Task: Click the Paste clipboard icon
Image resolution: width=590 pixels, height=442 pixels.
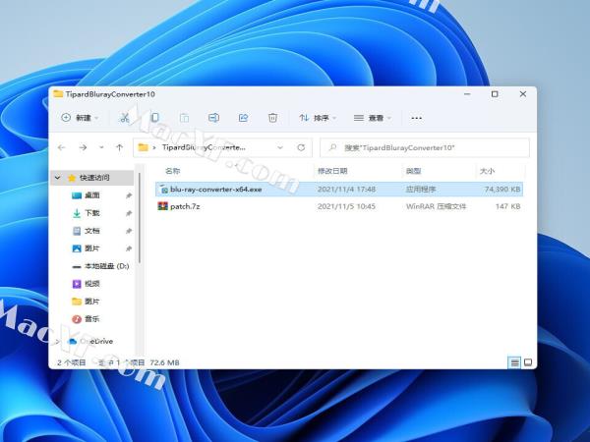Action: 185,118
